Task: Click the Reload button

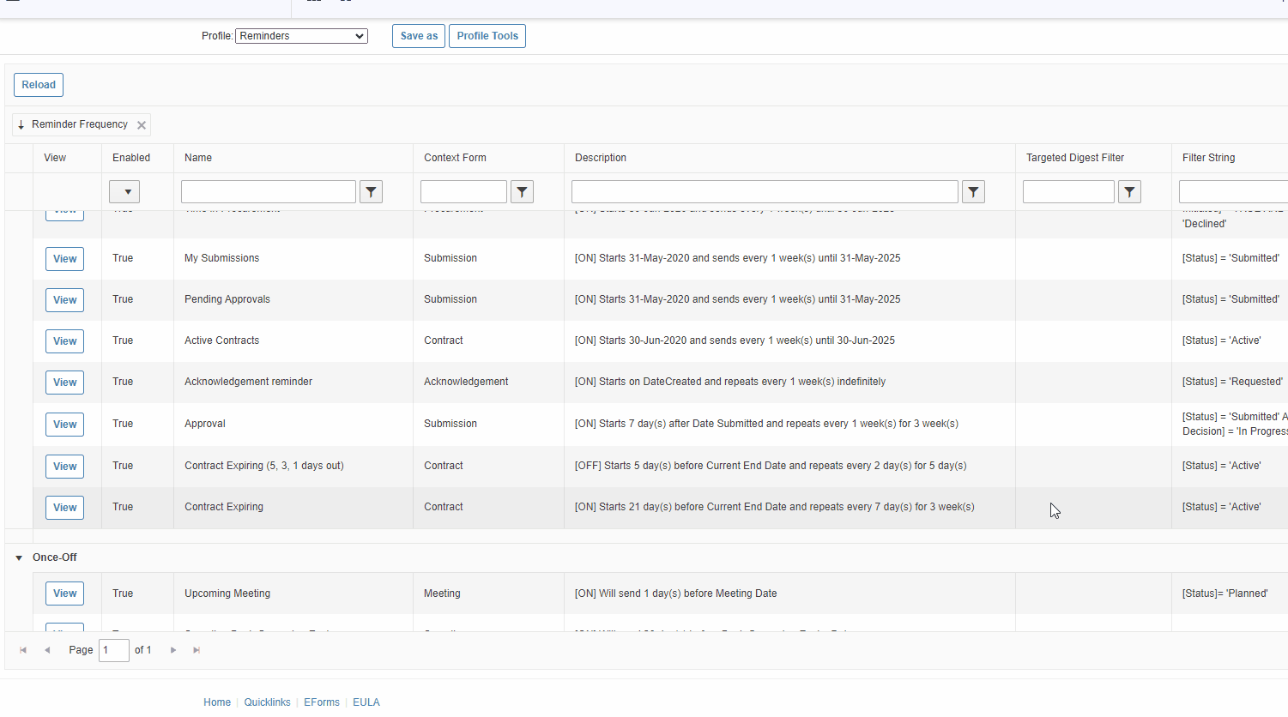Action: coord(39,85)
